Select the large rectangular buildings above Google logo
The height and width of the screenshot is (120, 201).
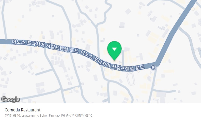40,88
